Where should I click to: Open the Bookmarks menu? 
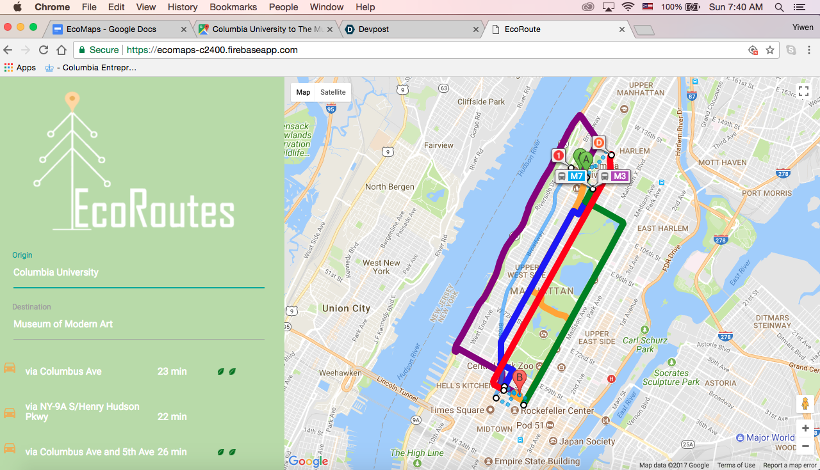[x=233, y=7]
